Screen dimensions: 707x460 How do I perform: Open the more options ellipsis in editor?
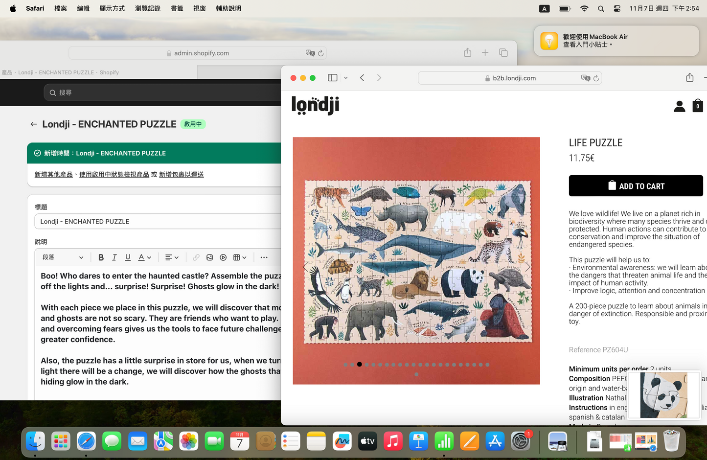(264, 257)
